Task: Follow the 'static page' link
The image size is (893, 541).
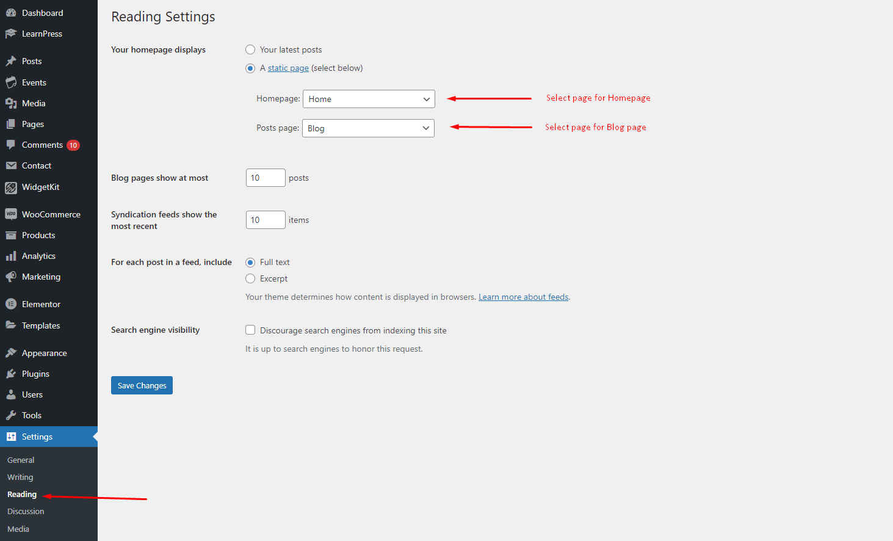Action: click(288, 68)
